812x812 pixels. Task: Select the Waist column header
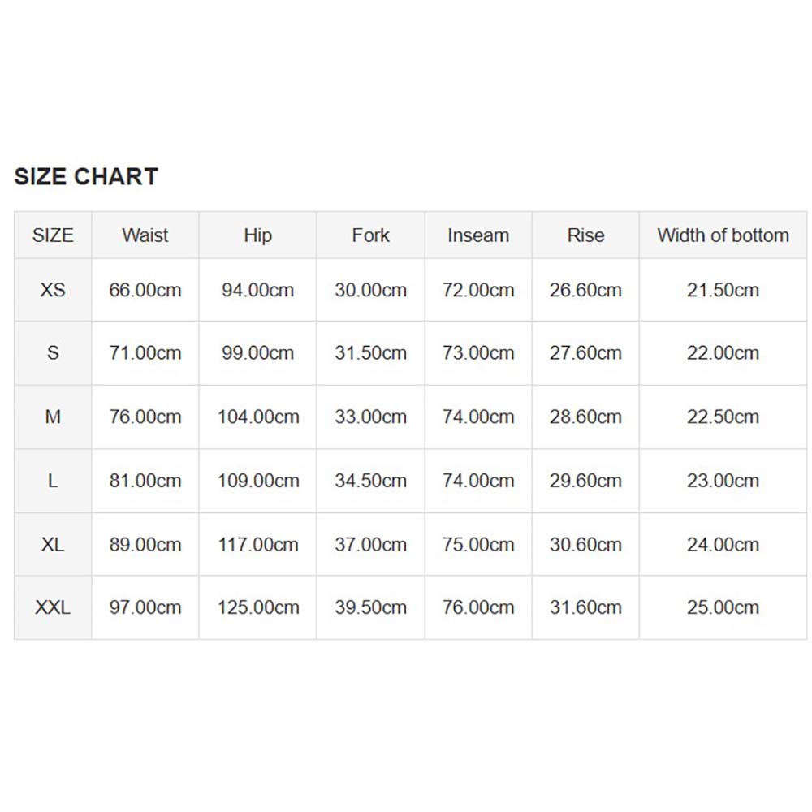pos(145,235)
